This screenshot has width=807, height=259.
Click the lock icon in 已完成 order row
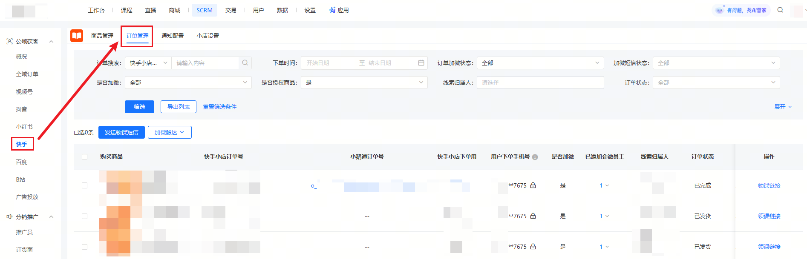coord(533,185)
